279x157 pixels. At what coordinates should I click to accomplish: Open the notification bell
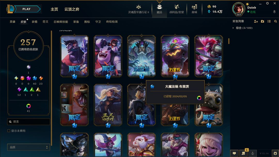tap(274, 12)
